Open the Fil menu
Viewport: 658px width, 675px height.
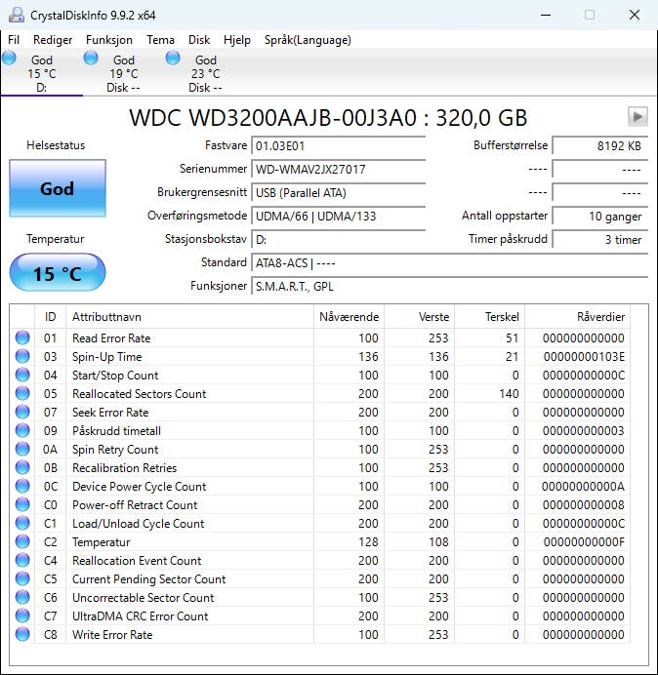click(x=14, y=40)
